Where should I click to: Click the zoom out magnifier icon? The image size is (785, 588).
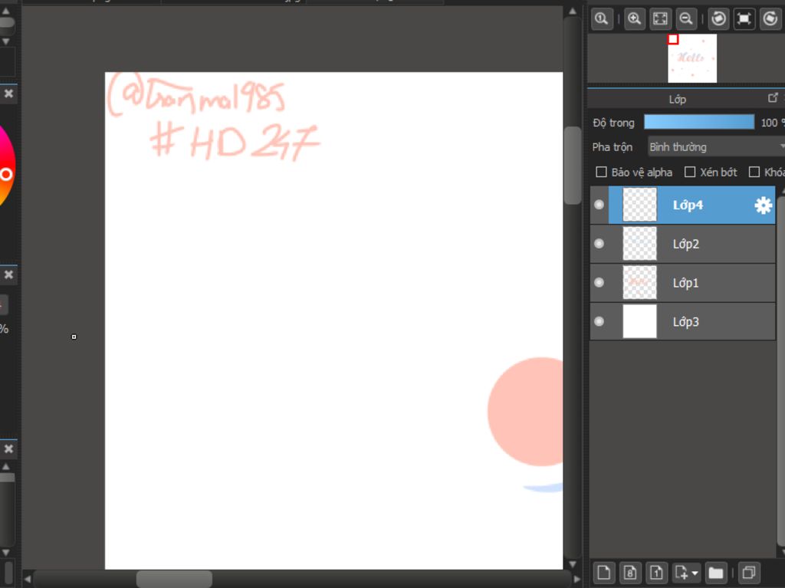(x=686, y=19)
